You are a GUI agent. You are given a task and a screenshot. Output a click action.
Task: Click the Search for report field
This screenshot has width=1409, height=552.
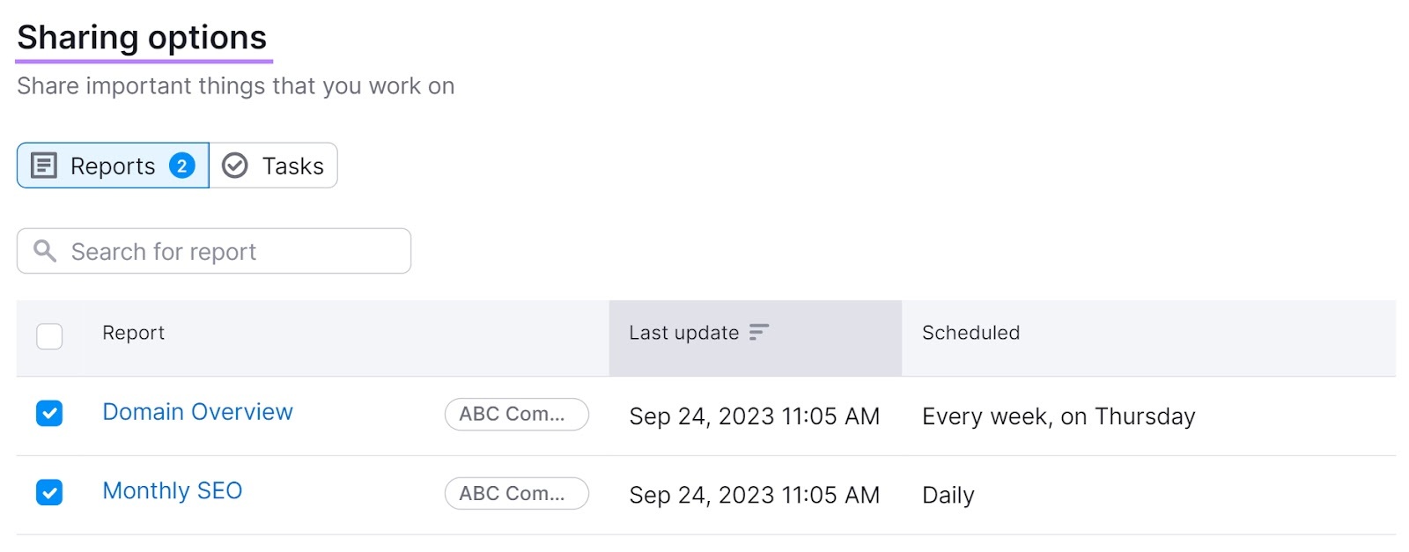pyautogui.click(x=214, y=251)
